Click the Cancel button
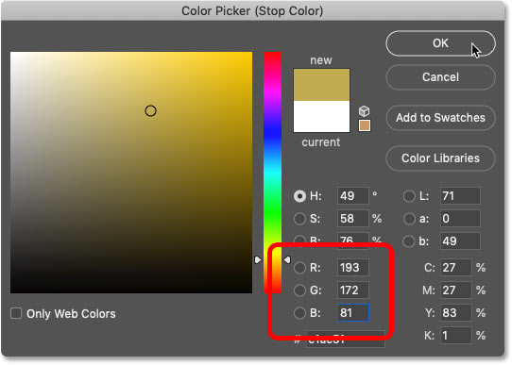 point(440,77)
